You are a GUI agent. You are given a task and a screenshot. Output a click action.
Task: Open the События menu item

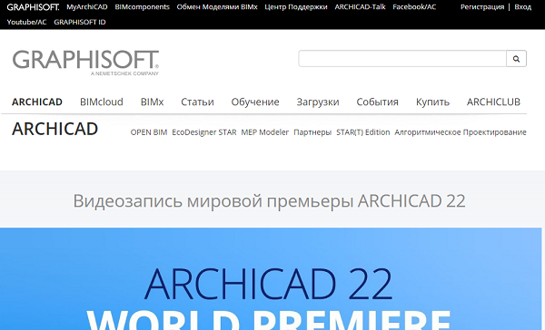[378, 102]
